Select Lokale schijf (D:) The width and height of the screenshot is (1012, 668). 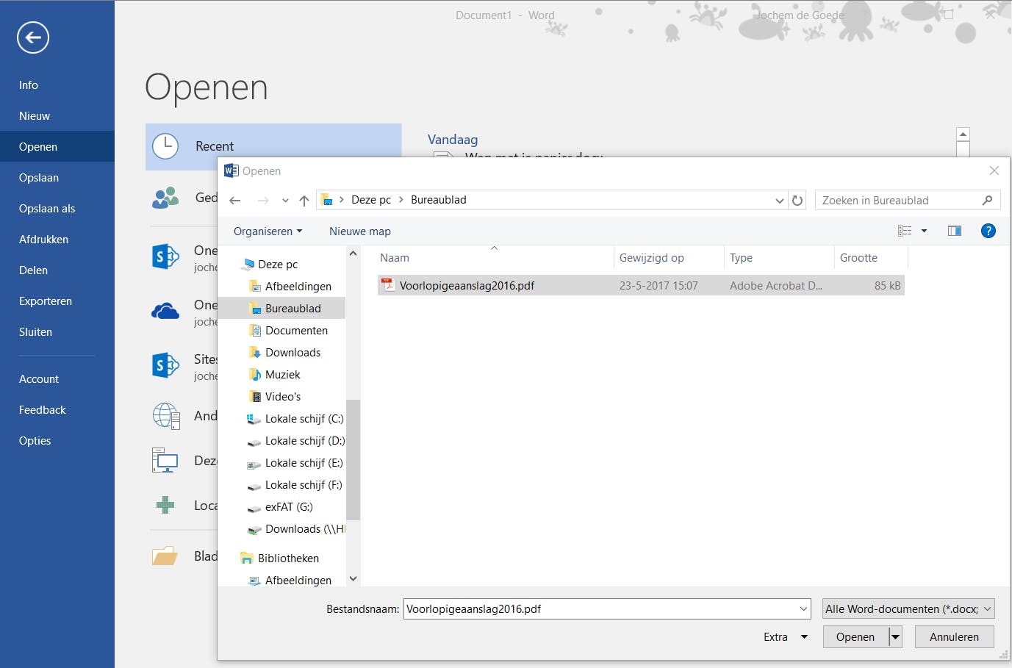(x=304, y=441)
